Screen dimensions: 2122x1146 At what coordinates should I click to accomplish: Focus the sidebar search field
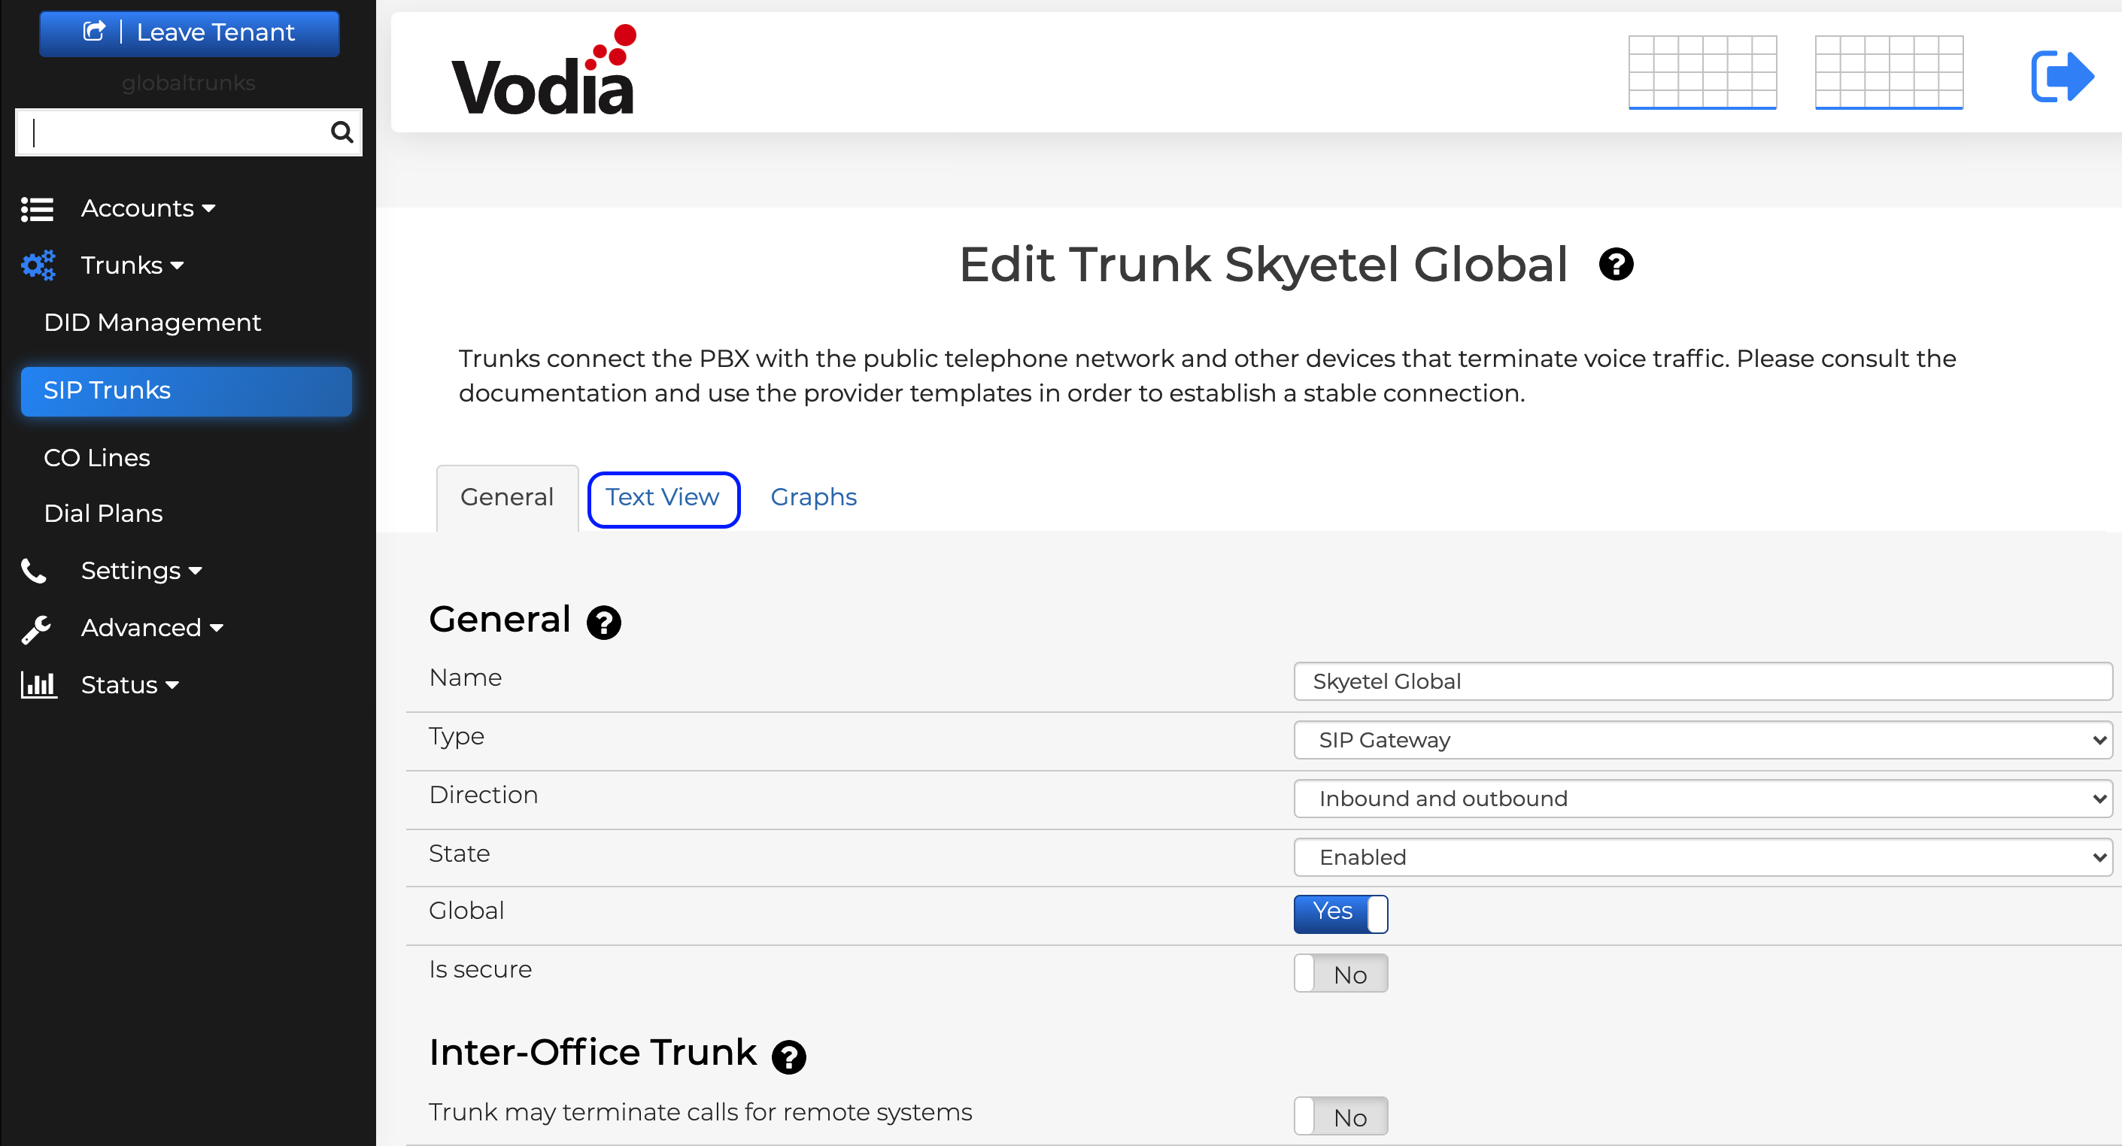[x=188, y=132]
